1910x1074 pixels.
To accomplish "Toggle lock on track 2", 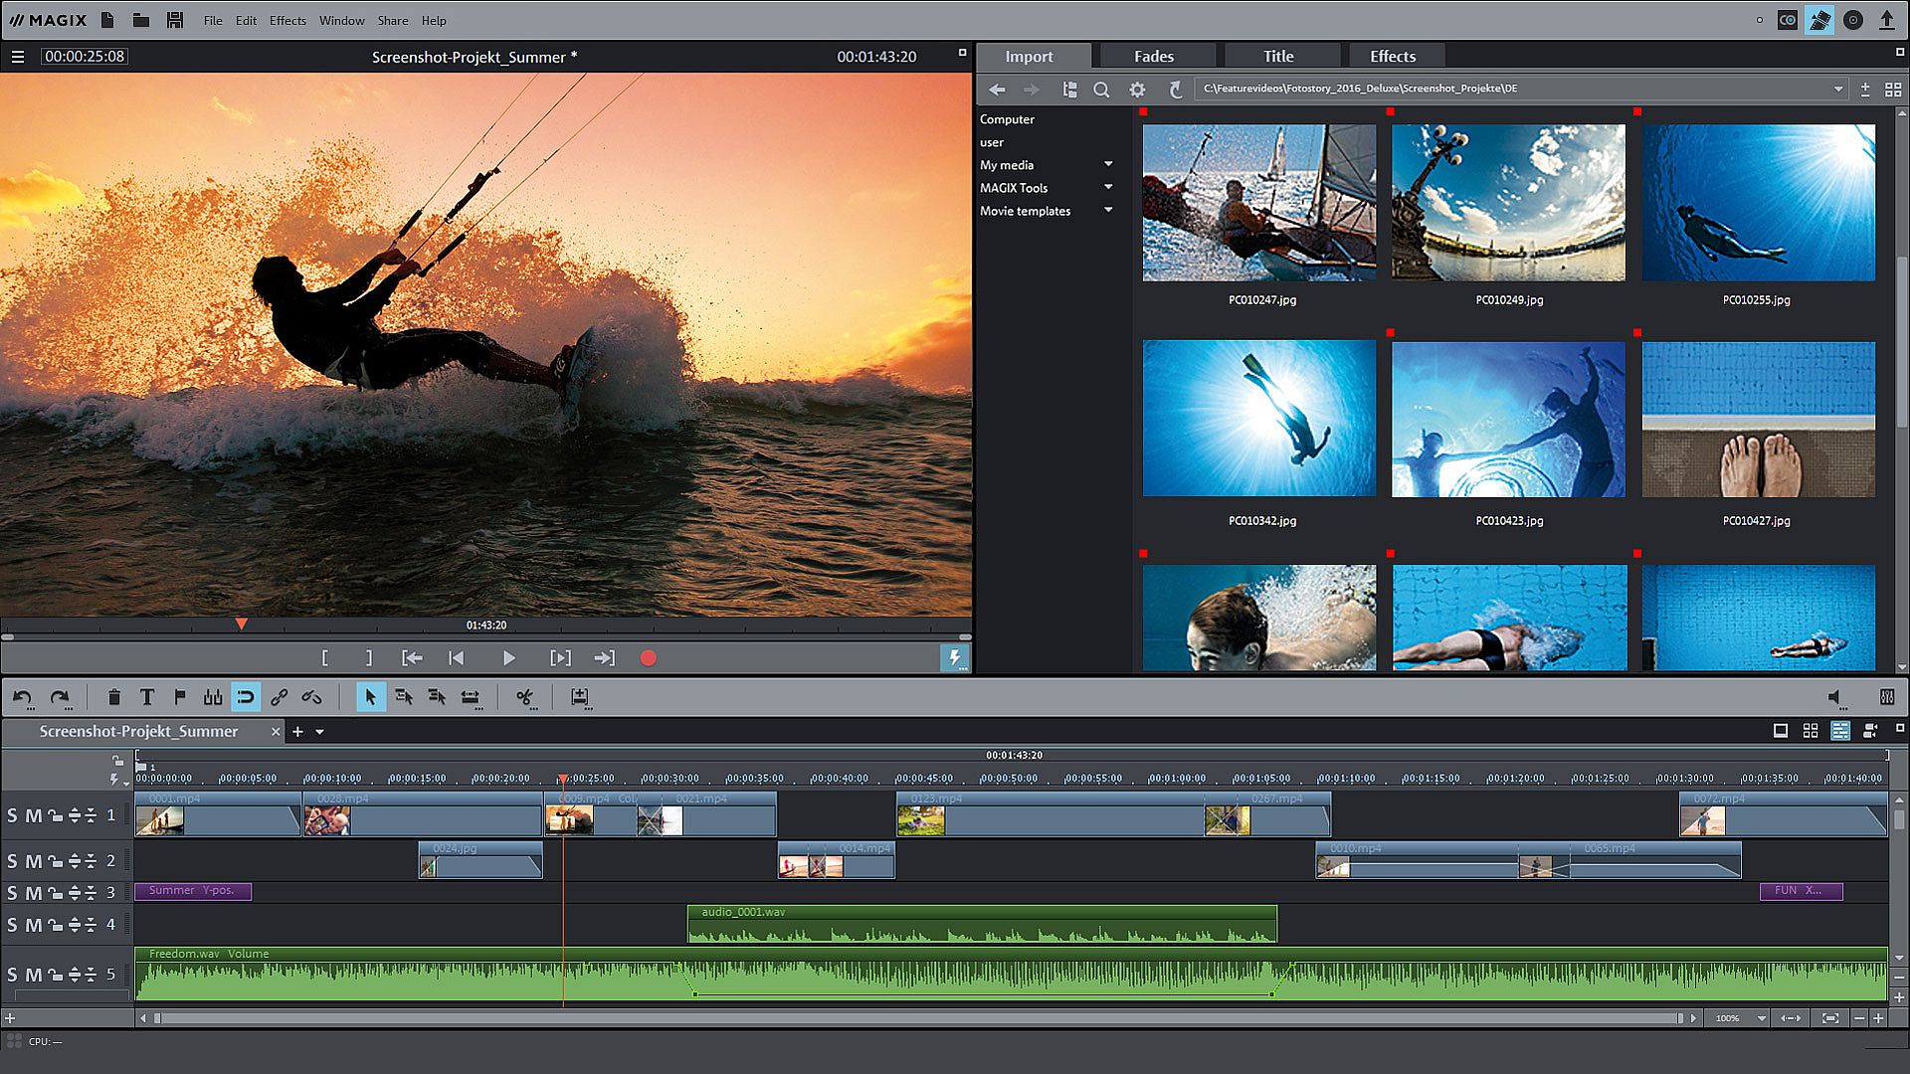I will [55, 862].
